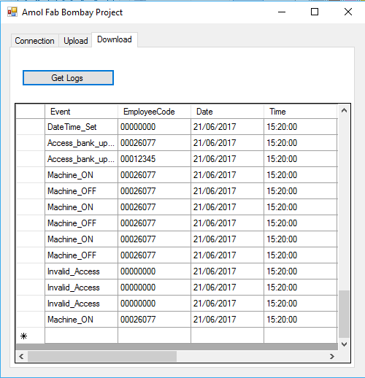Click the vertical scrollbar thumb
The height and width of the screenshot is (378, 365).
[x=344, y=314]
